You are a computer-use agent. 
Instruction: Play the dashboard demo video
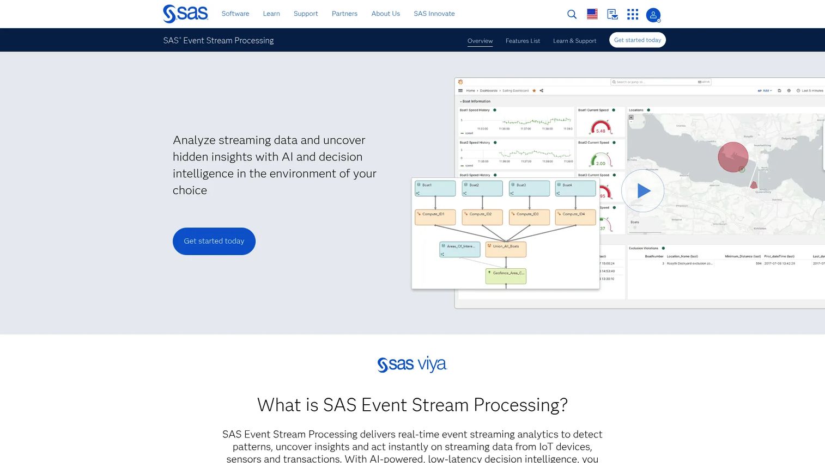[643, 191]
